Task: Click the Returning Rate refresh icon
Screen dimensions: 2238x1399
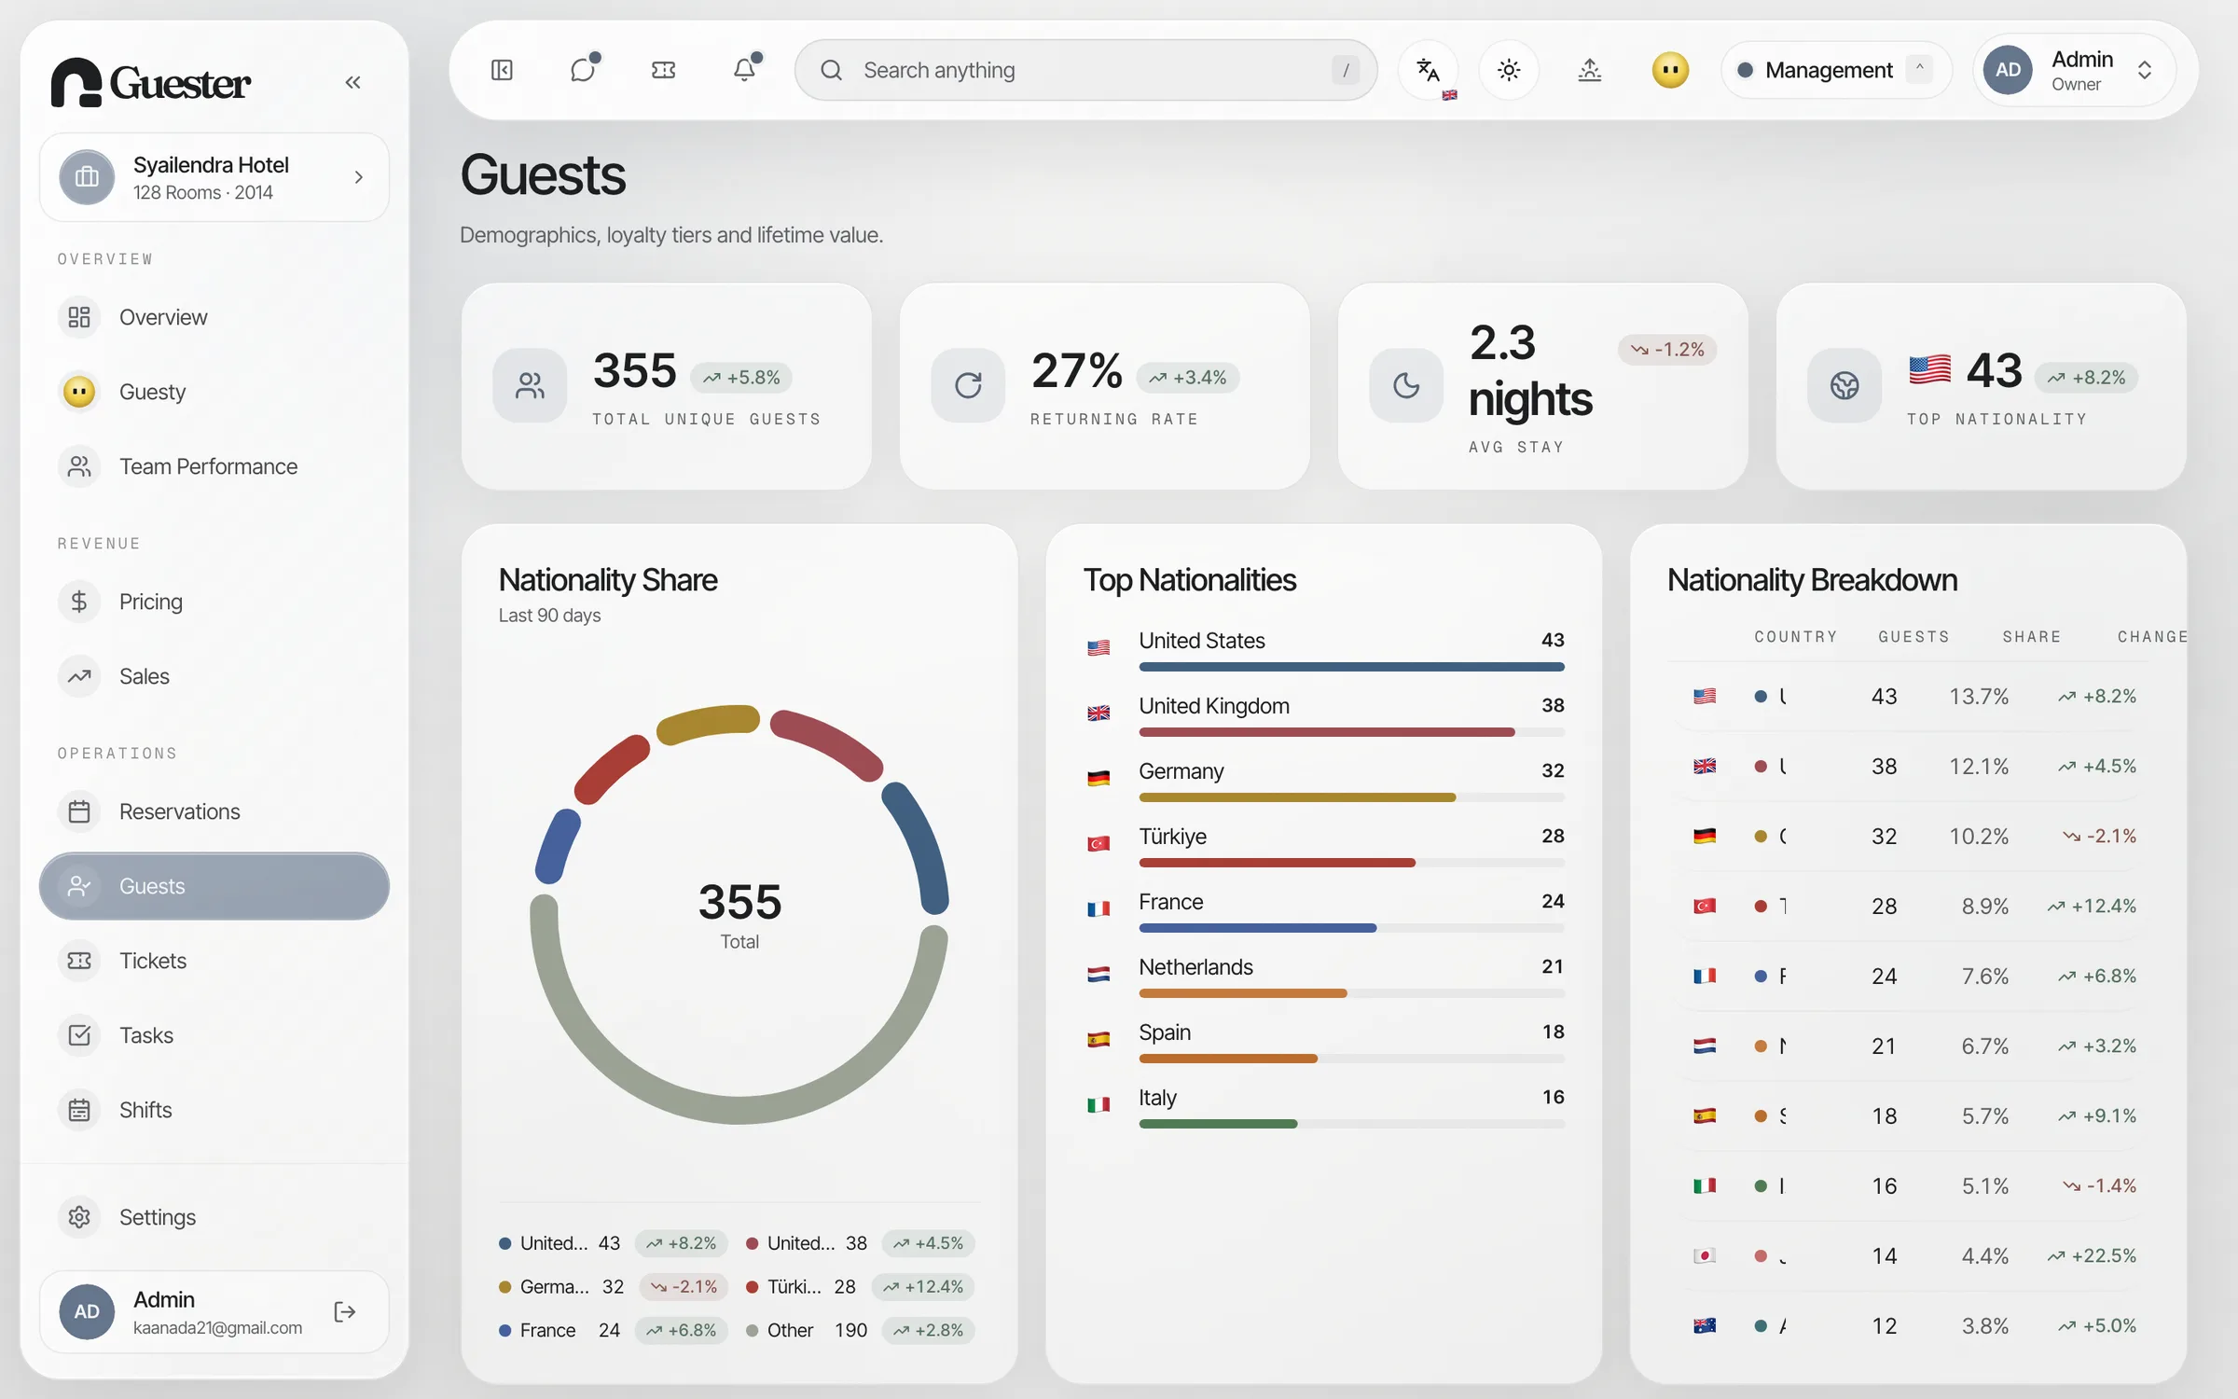Action: (968, 385)
